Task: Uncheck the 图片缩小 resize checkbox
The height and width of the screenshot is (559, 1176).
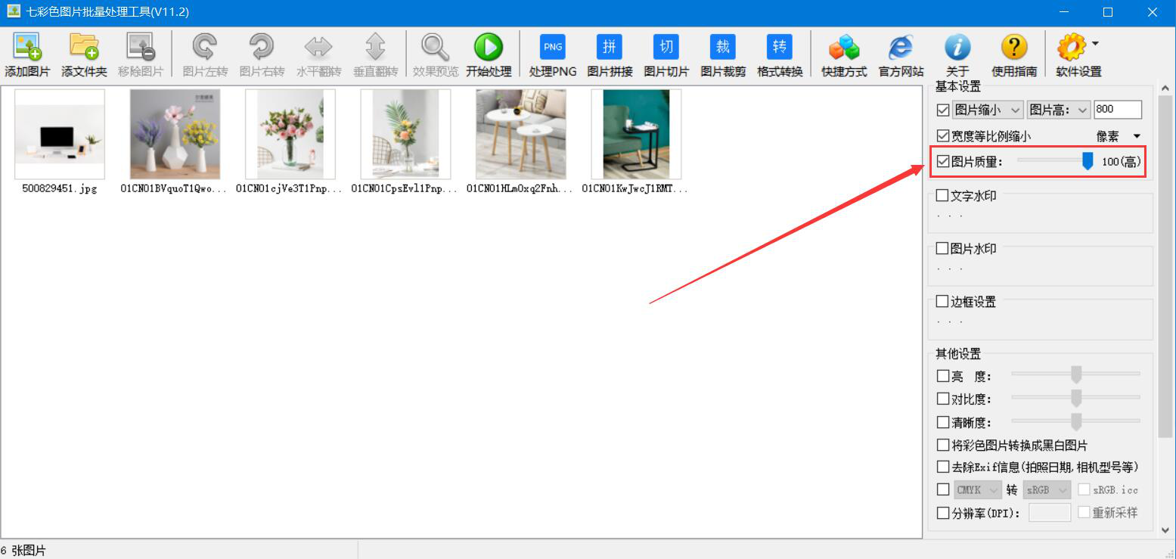Action: pyautogui.click(x=943, y=110)
